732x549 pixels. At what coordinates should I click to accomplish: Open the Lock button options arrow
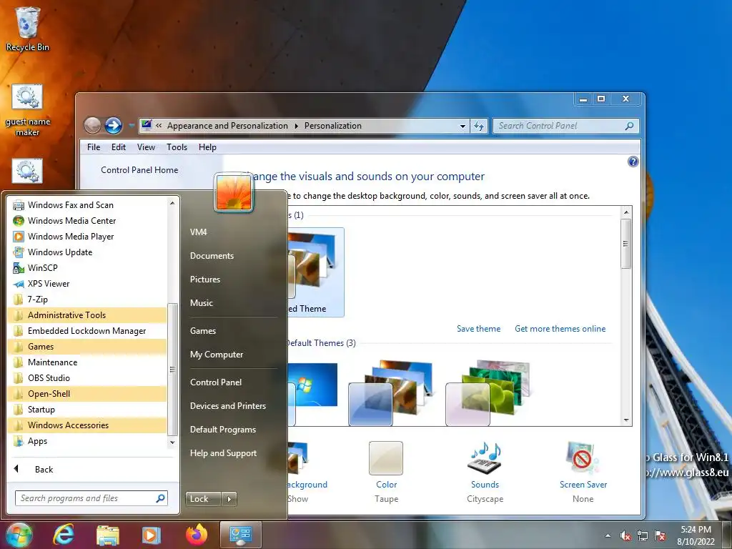pos(229,499)
